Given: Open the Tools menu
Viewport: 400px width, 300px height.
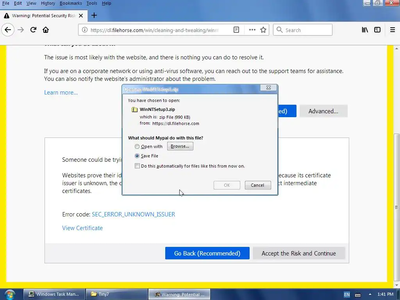Looking at the screenshot, I should click(91, 3).
